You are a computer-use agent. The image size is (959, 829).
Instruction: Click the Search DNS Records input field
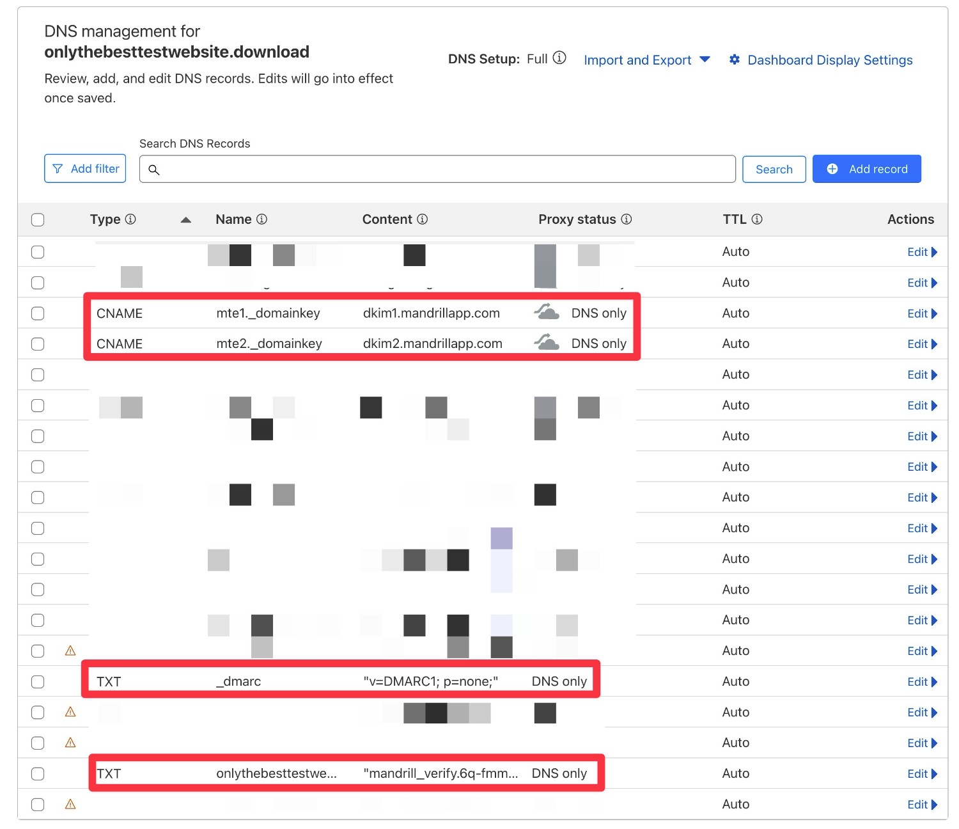(x=437, y=169)
